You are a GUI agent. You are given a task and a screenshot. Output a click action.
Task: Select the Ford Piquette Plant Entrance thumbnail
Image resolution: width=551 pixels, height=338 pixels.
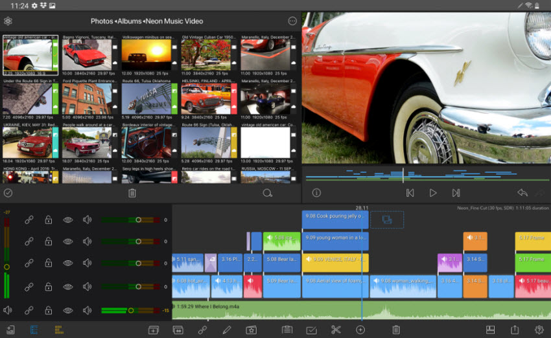point(87,98)
